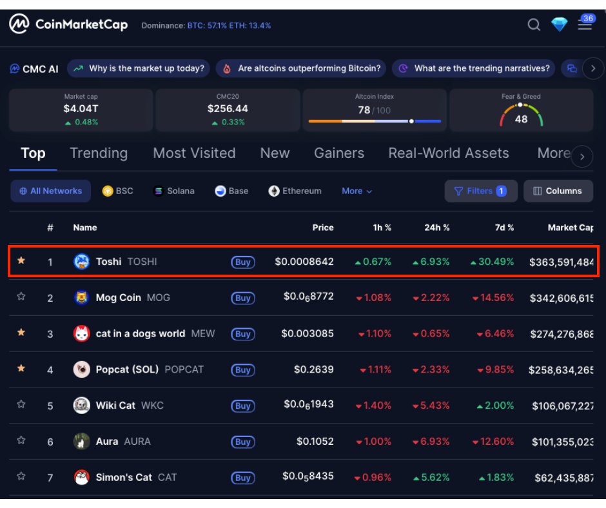Switch to the Trending tab
Viewport: 606px width, 508px height.
coord(99,153)
